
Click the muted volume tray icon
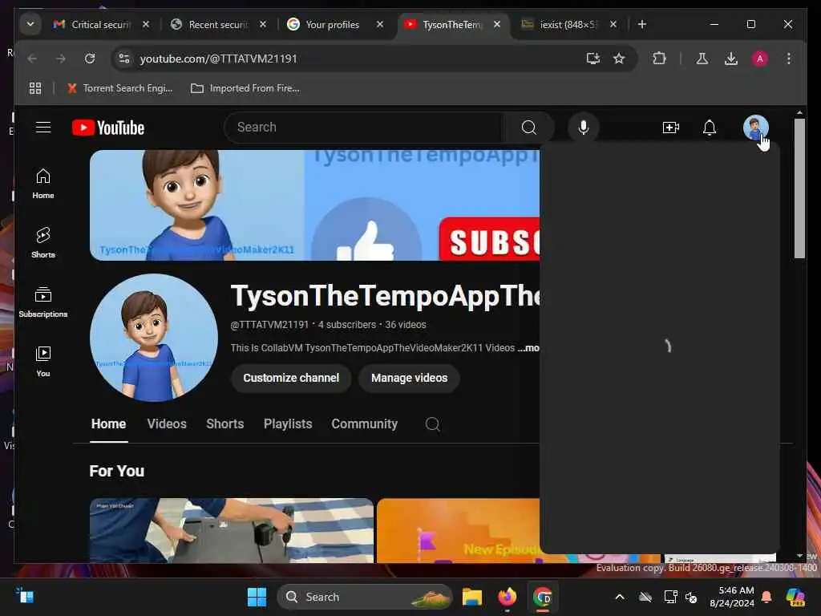691,597
